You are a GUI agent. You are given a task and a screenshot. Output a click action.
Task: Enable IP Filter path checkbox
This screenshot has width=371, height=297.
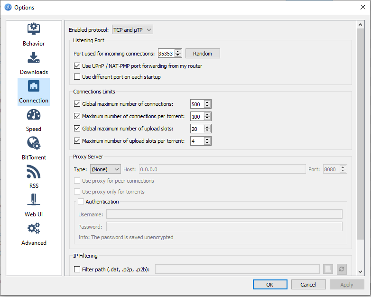(x=77, y=269)
